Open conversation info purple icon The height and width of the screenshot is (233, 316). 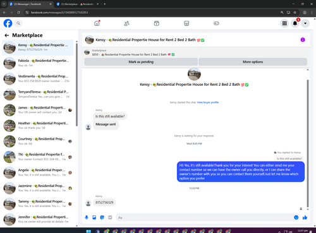(303, 40)
